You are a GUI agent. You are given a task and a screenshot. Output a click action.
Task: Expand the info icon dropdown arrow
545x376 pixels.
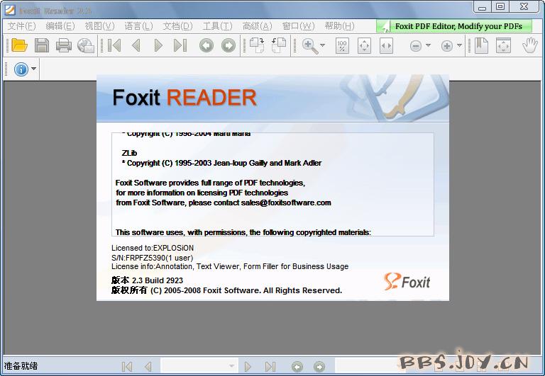(x=34, y=69)
